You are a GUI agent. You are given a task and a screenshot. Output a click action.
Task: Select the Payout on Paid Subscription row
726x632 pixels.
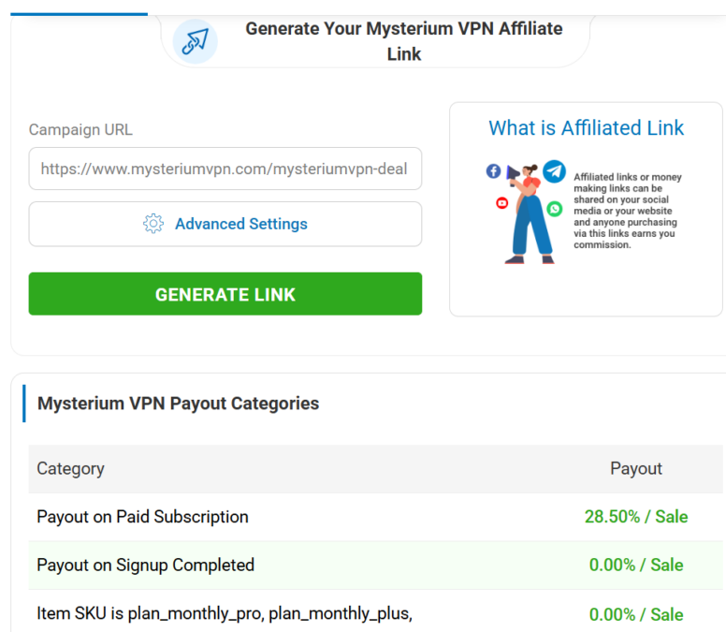click(142, 517)
